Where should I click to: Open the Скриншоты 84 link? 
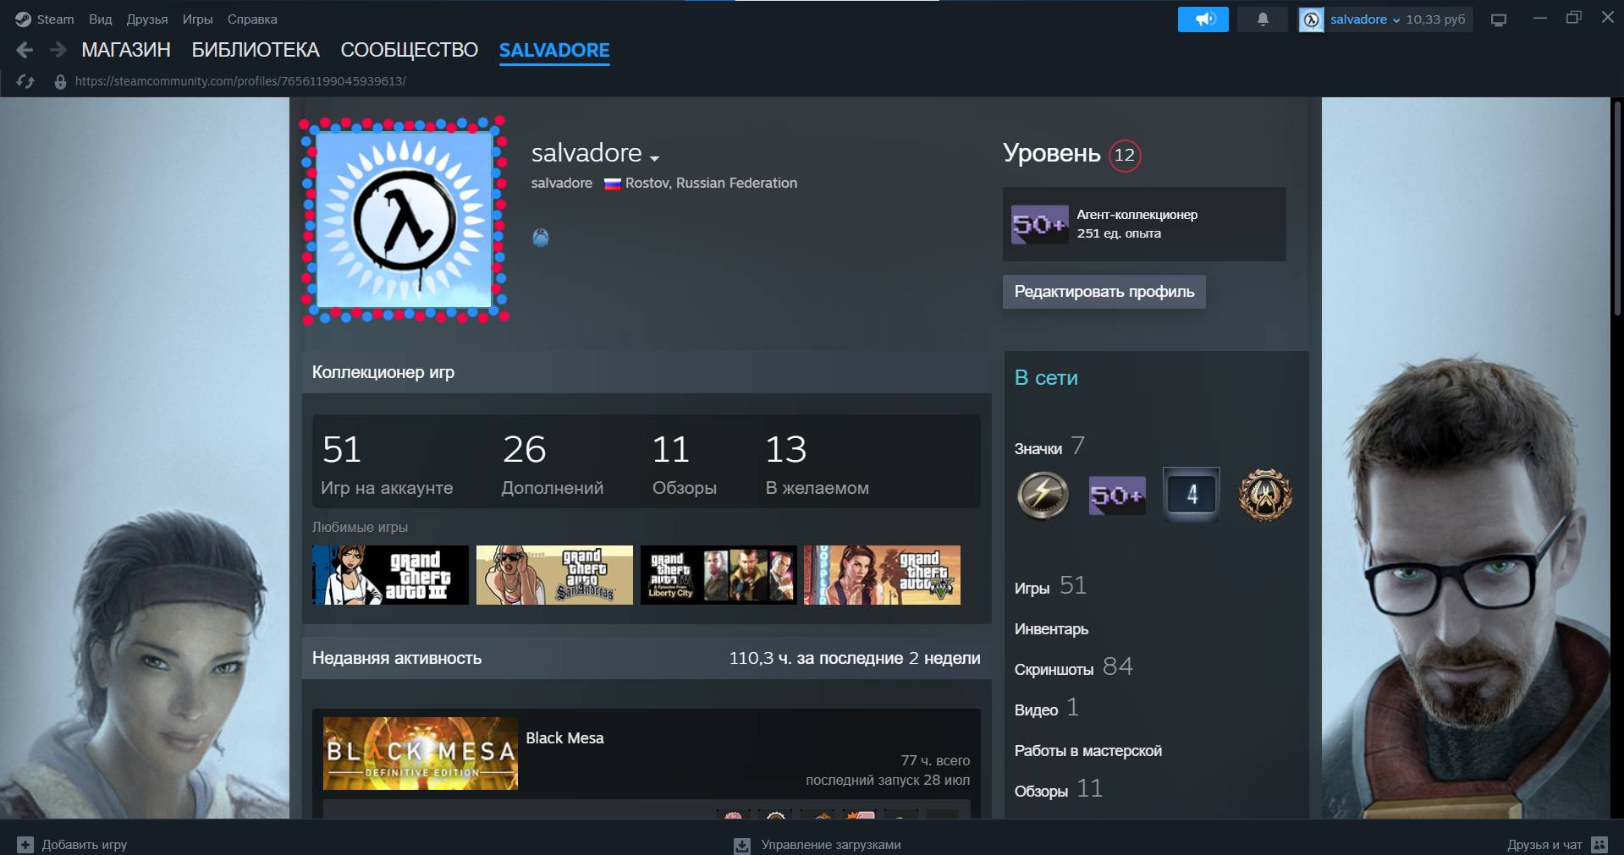pyautogui.click(x=1073, y=667)
